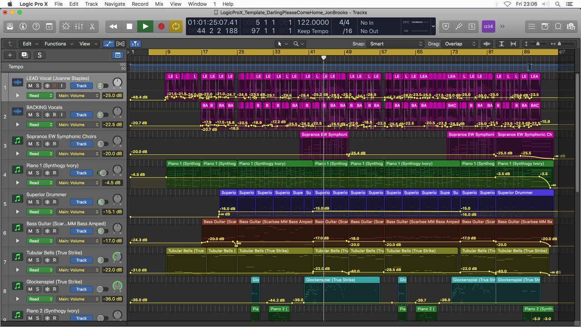Image resolution: width=581 pixels, height=327 pixels.
Task: Click the add new track plus button
Action: [x=10, y=55]
